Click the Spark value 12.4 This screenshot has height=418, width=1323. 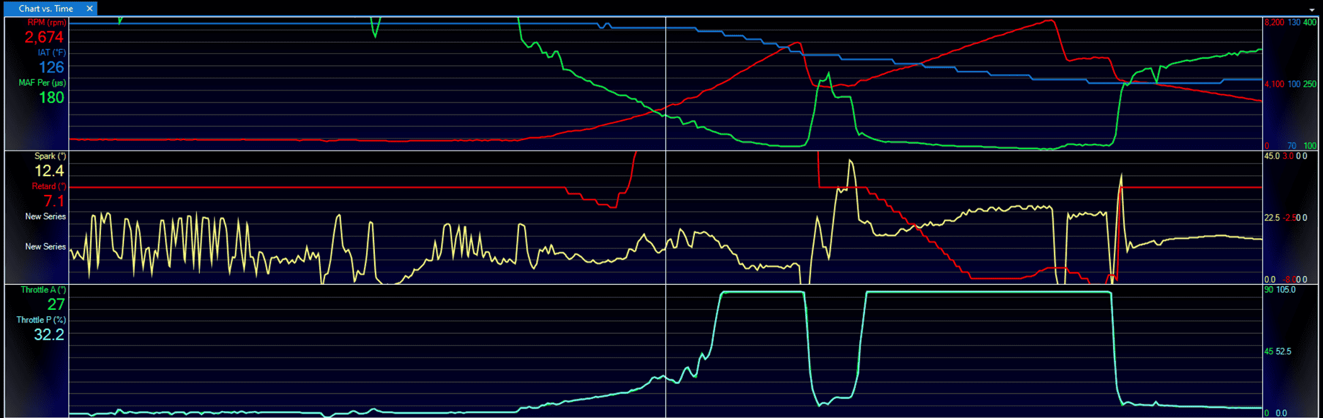click(49, 171)
